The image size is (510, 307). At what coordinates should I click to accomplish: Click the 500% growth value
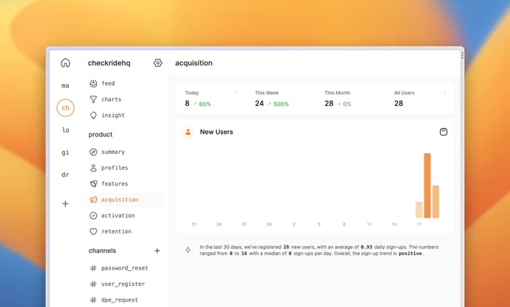pos(281,104)
